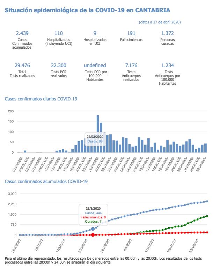Image resolution: width=213 pixels, height=266 pixels.
Task: Select the 191 Fallecimientos number
Action: pos(131,33)
